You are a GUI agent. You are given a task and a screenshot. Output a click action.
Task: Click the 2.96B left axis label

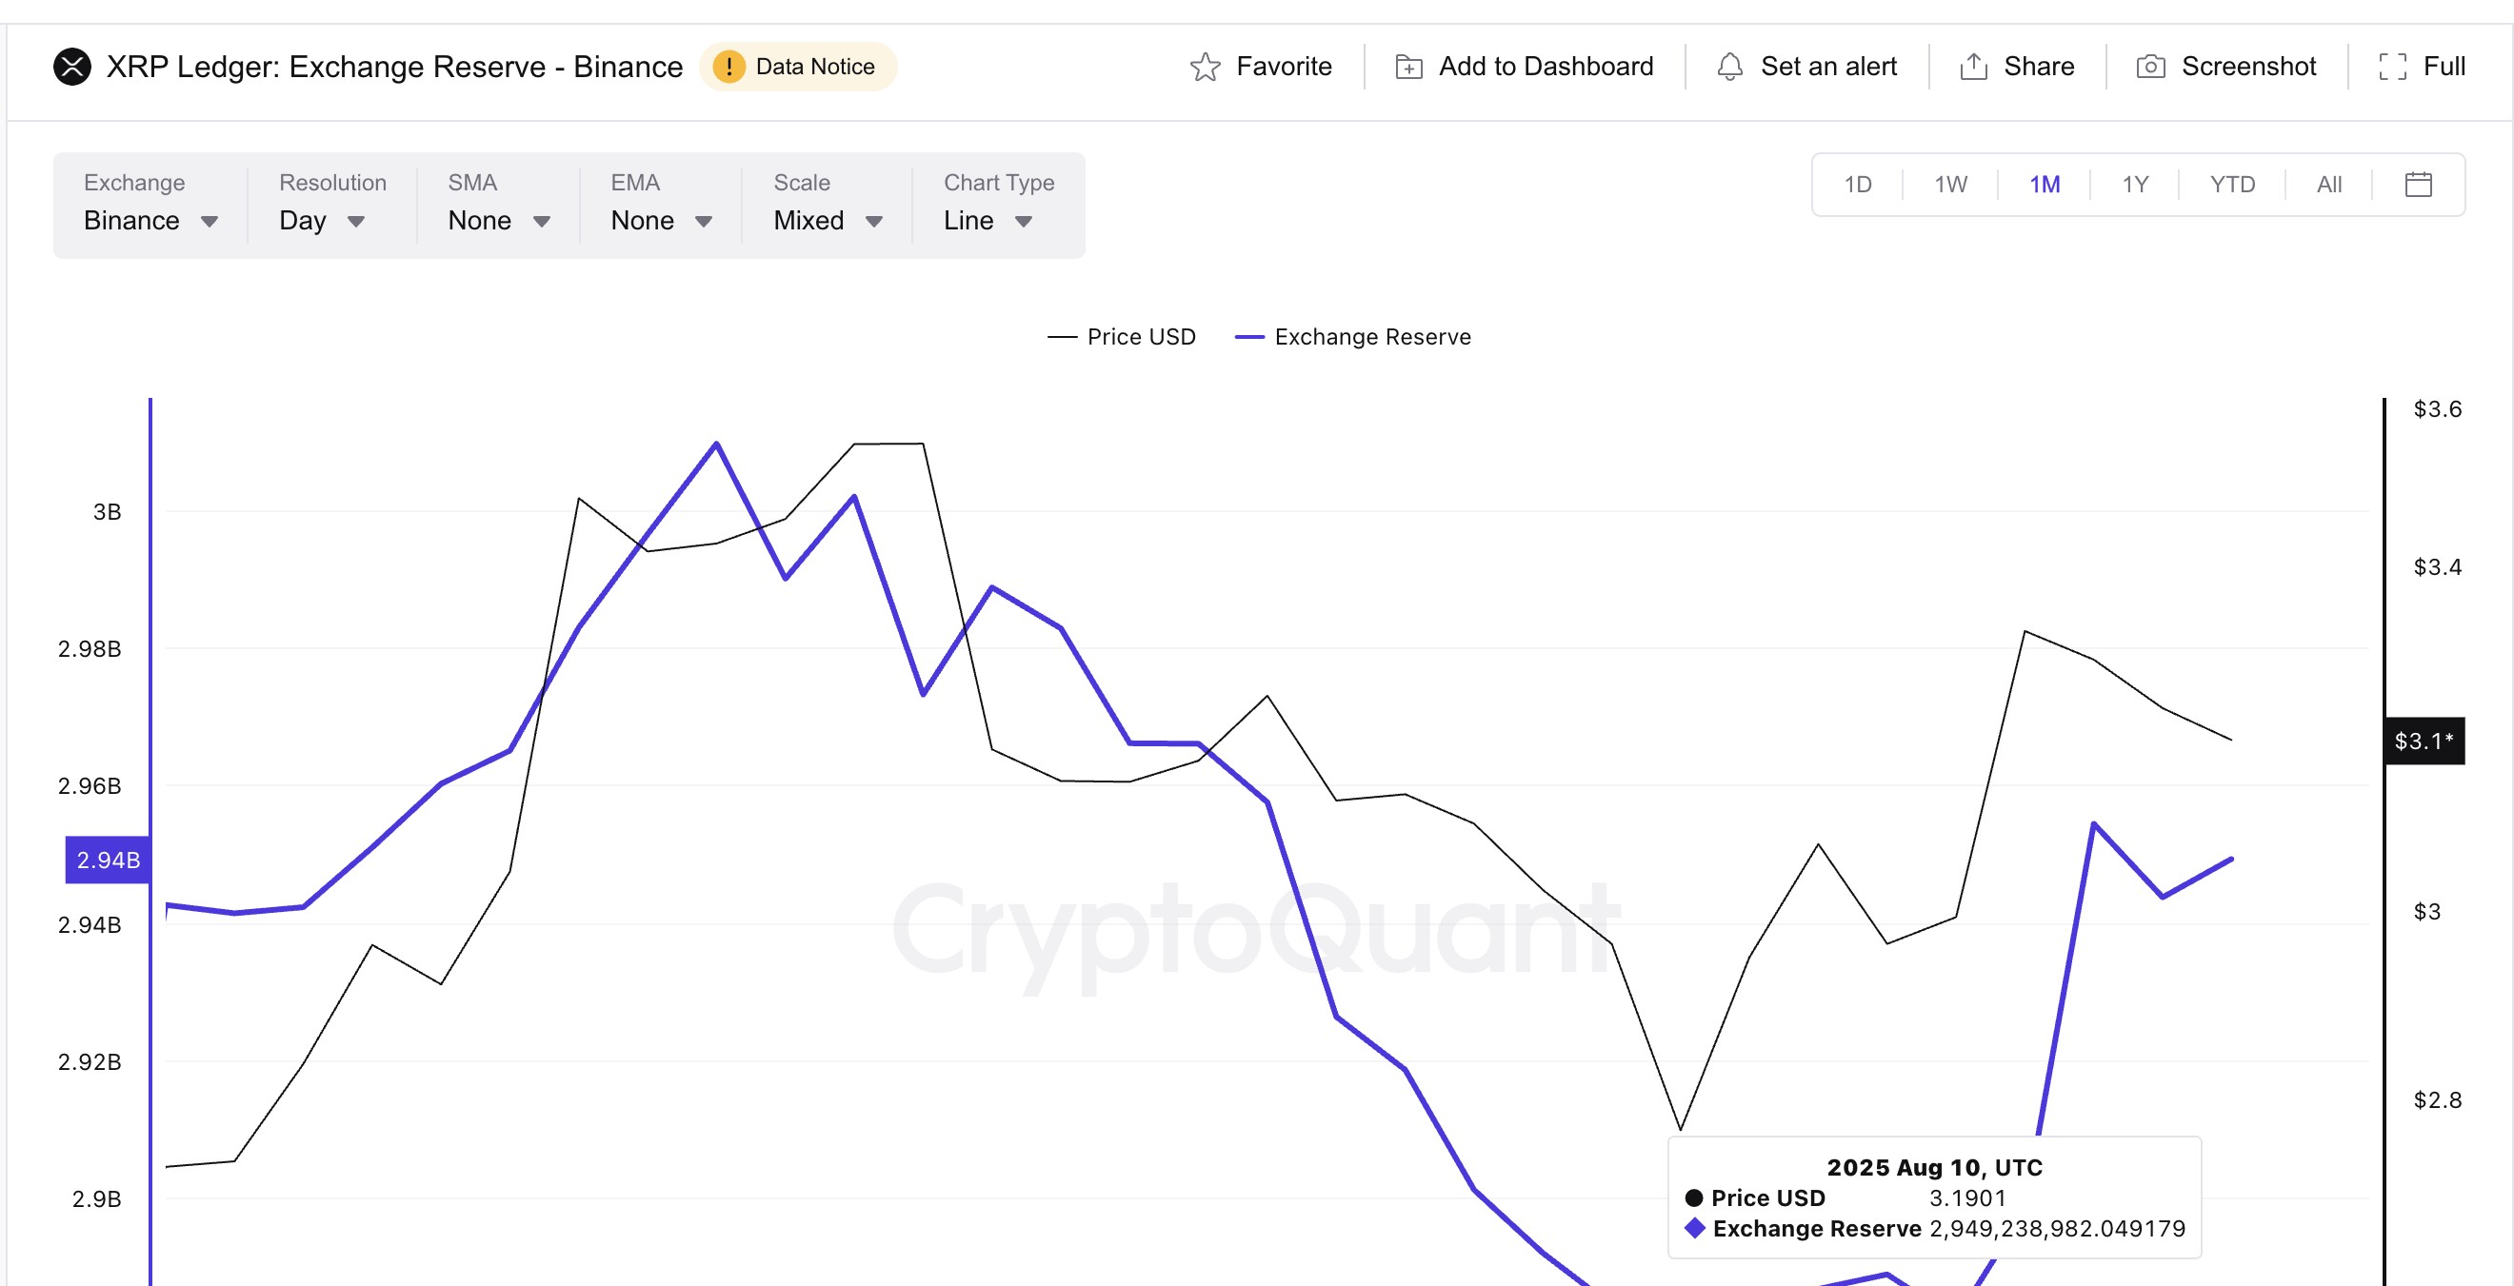pos(89,785)
